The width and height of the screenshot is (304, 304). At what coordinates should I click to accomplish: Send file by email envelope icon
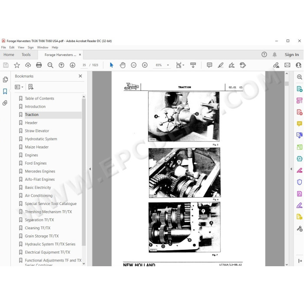pos(287,65)
